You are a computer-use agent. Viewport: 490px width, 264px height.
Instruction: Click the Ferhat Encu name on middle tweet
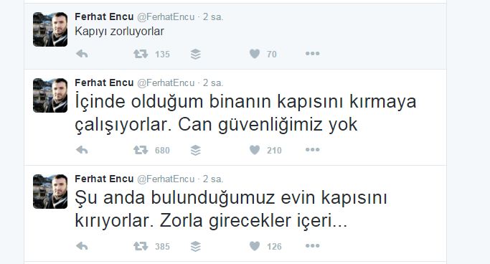point(104,82)
